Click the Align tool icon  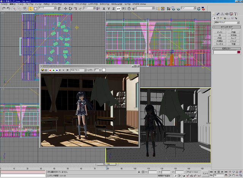[134, 9]
